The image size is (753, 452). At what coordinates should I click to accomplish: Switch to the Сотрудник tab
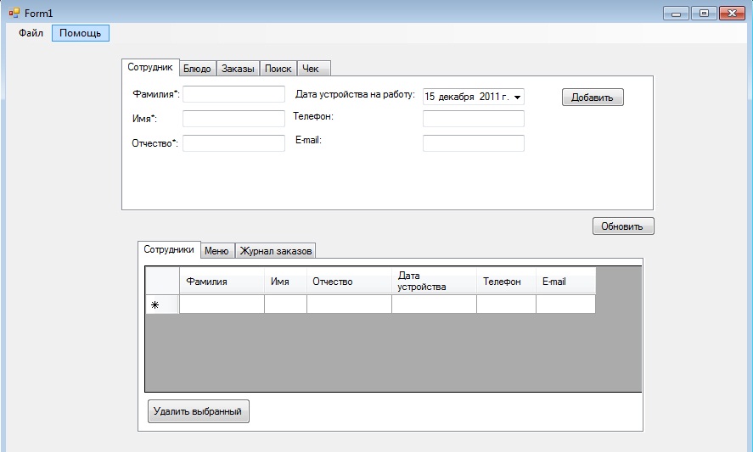pos(150,67)
